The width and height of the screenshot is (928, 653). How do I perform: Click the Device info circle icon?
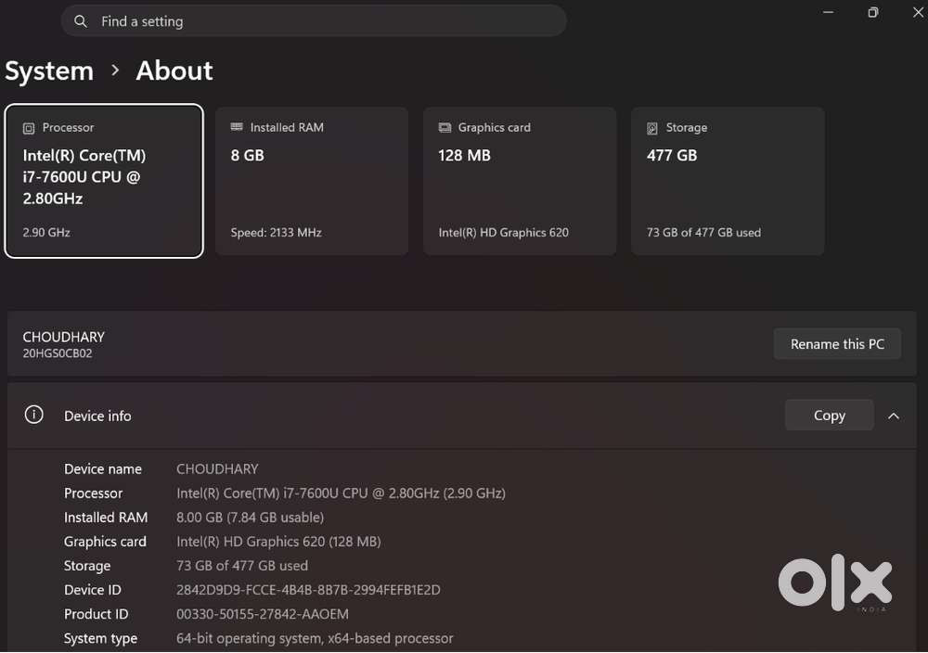(33, 415)
